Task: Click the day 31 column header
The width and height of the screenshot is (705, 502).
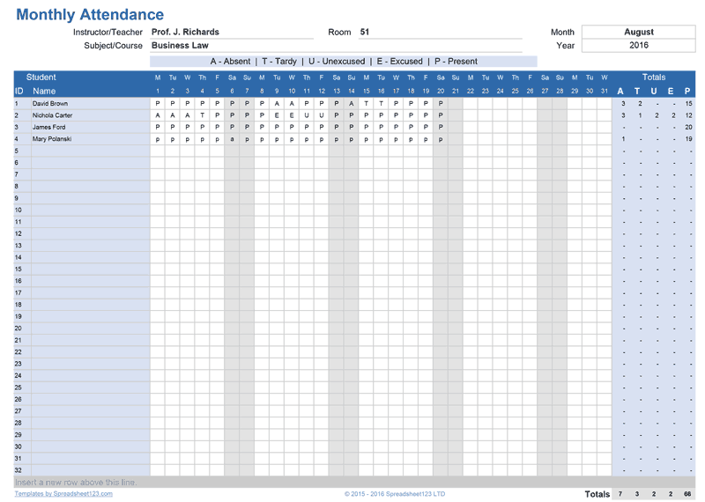Action: pyautogui.click(x=604, y=91)
